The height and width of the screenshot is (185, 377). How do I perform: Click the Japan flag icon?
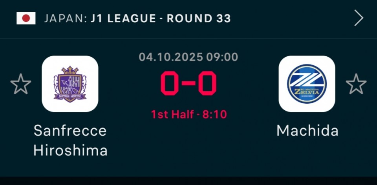[26, 18]
